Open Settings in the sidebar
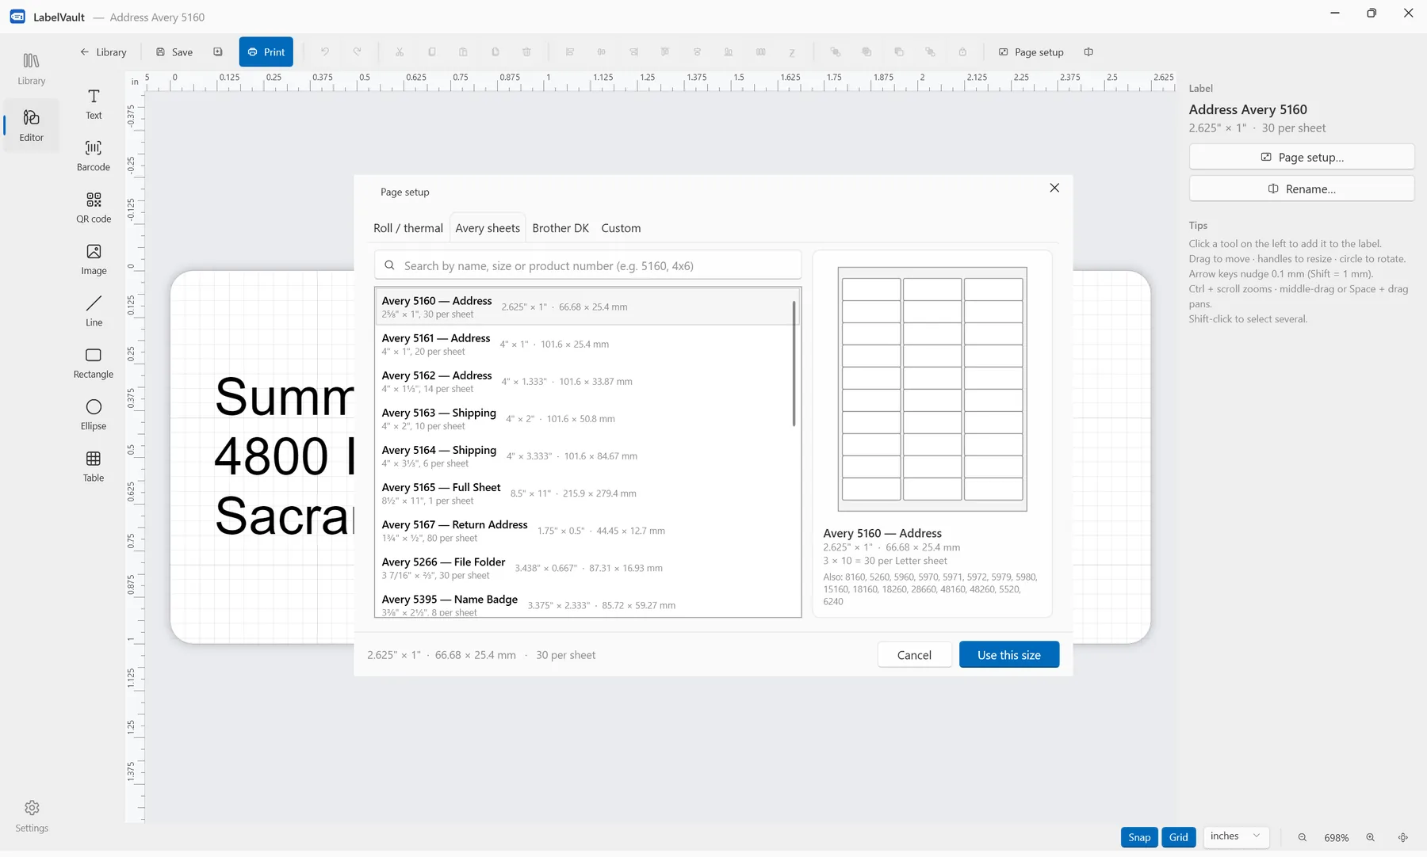The height and width of the screenshot is (857, 1427). click(31, 816)
